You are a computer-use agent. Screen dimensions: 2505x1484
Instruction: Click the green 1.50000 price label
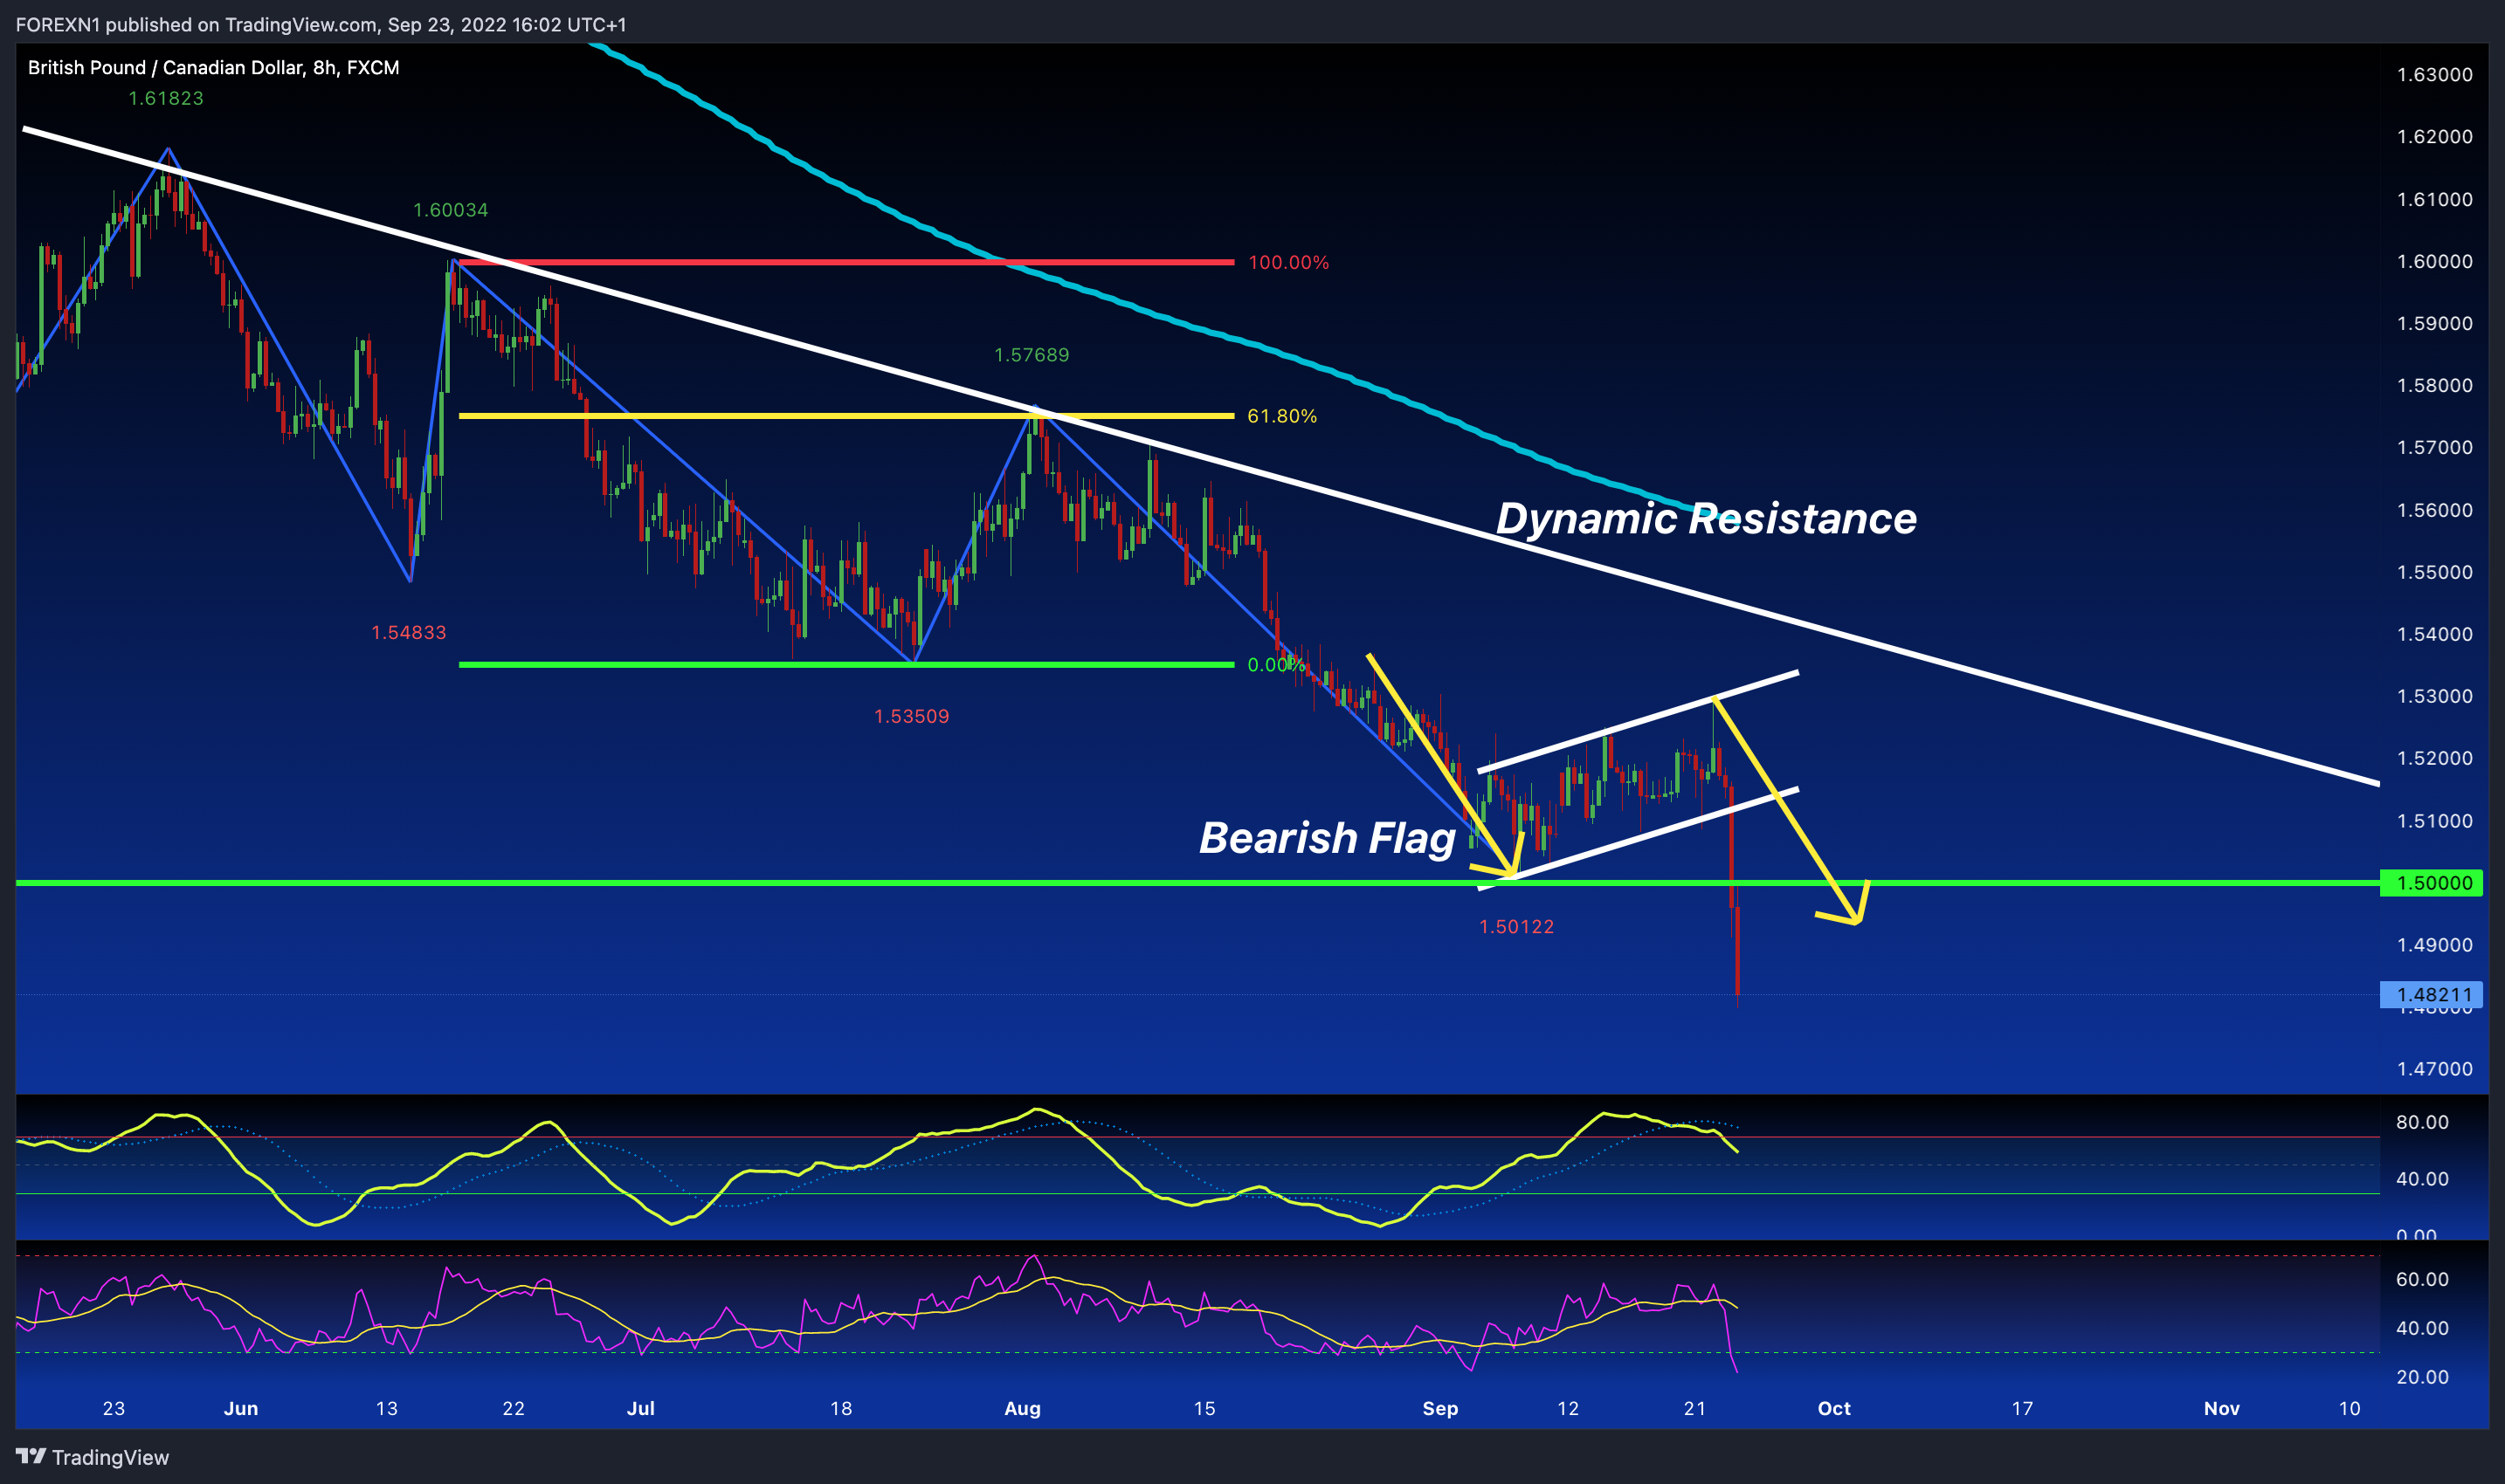pyautogui.click(x=2431, y=883)
